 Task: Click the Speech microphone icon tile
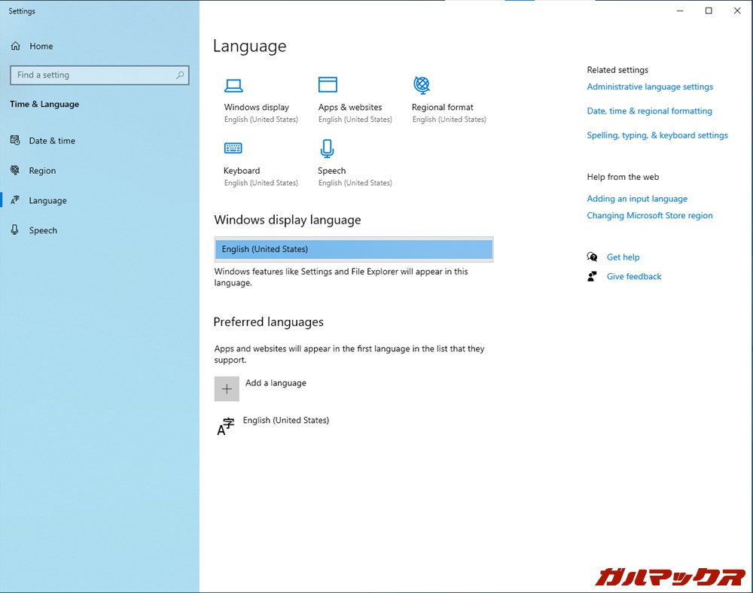327,148
